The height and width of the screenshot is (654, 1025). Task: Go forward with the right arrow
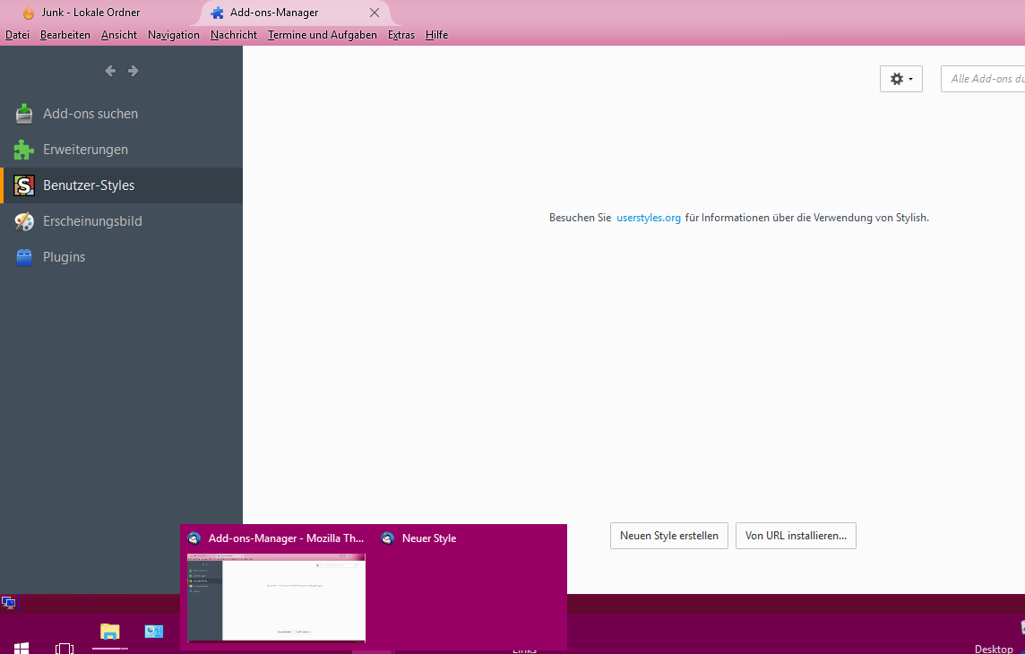[x=134, y=71]
